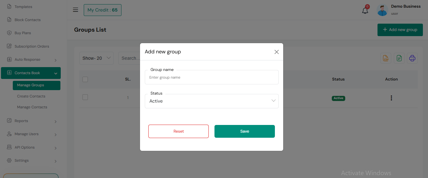Open Create Contacts in sidebar

(31, 96)
